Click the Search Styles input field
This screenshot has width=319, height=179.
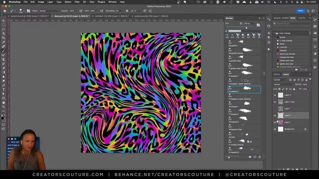292,23
